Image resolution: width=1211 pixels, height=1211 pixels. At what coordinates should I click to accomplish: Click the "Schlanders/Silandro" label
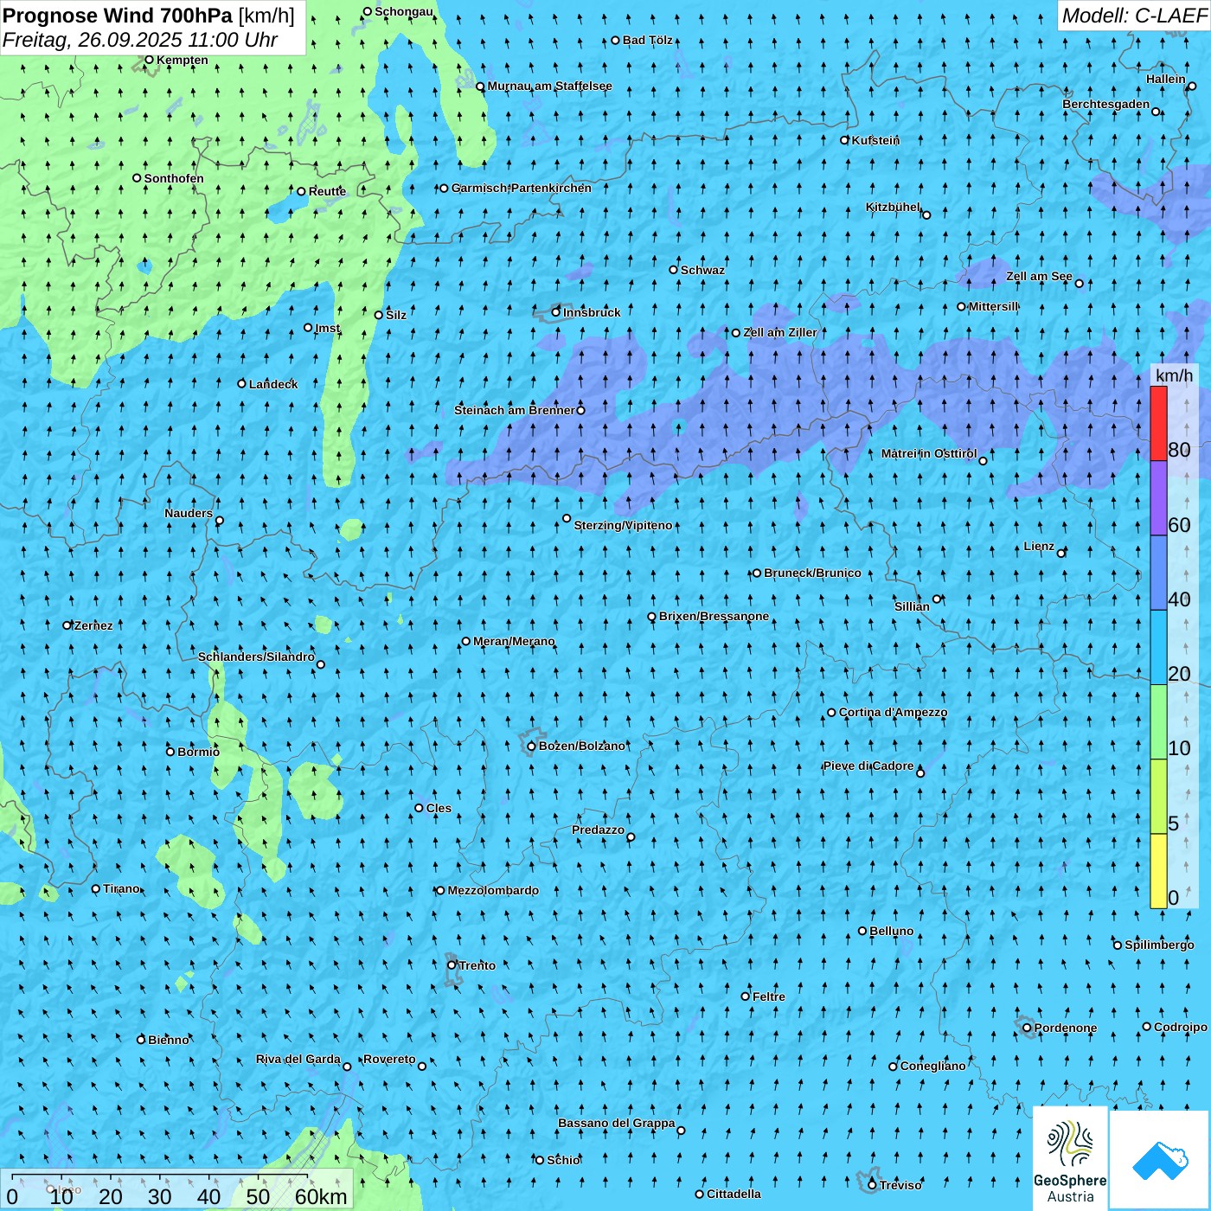(x=256, y=657)
